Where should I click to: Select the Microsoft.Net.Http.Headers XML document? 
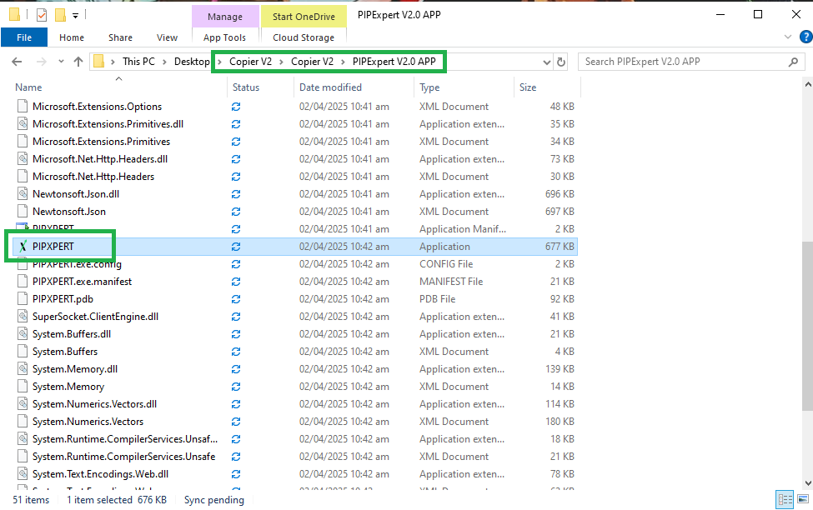coord(93,177)
